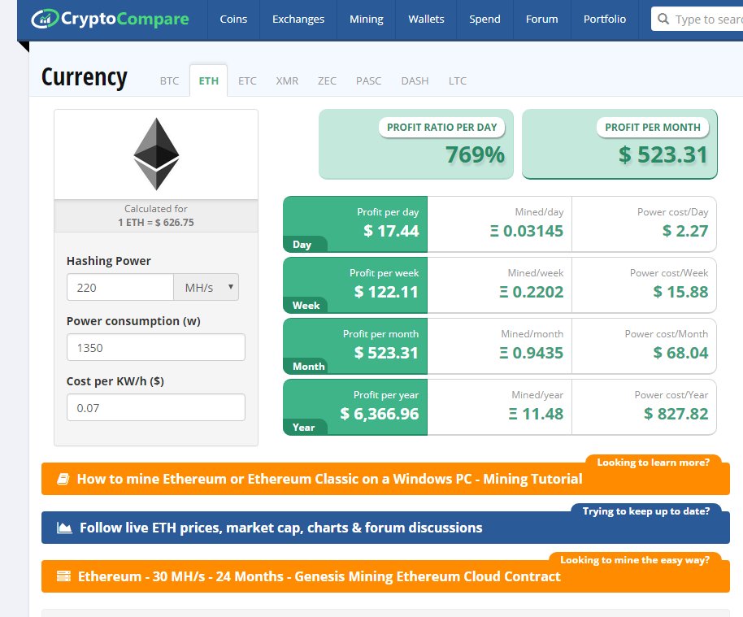Open the Spend menu

(x=484, y=19)
